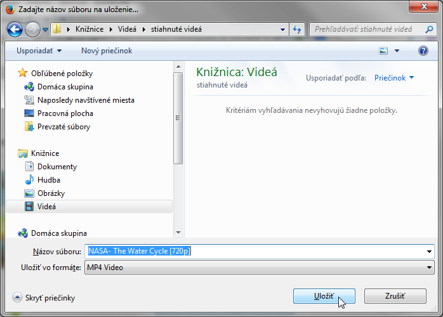This screenshot has width=443, height=317.
Task: Select Obľúbené položky in navigation pane
Action: click(62, 74)
